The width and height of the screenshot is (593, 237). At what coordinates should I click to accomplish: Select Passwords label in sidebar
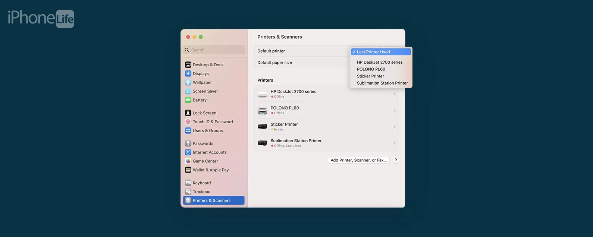tap(203, 143)
